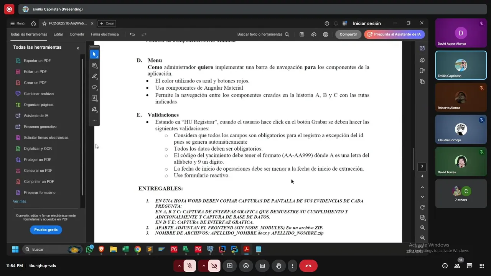The height and width of the screenshot is (276, 491).
Task: Click the Save disk icon in Acrobat toolbar
Action: coord(302,34)
